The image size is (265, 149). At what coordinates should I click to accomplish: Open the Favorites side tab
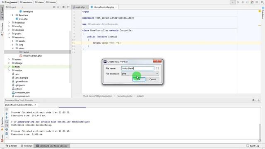(2, 124)
